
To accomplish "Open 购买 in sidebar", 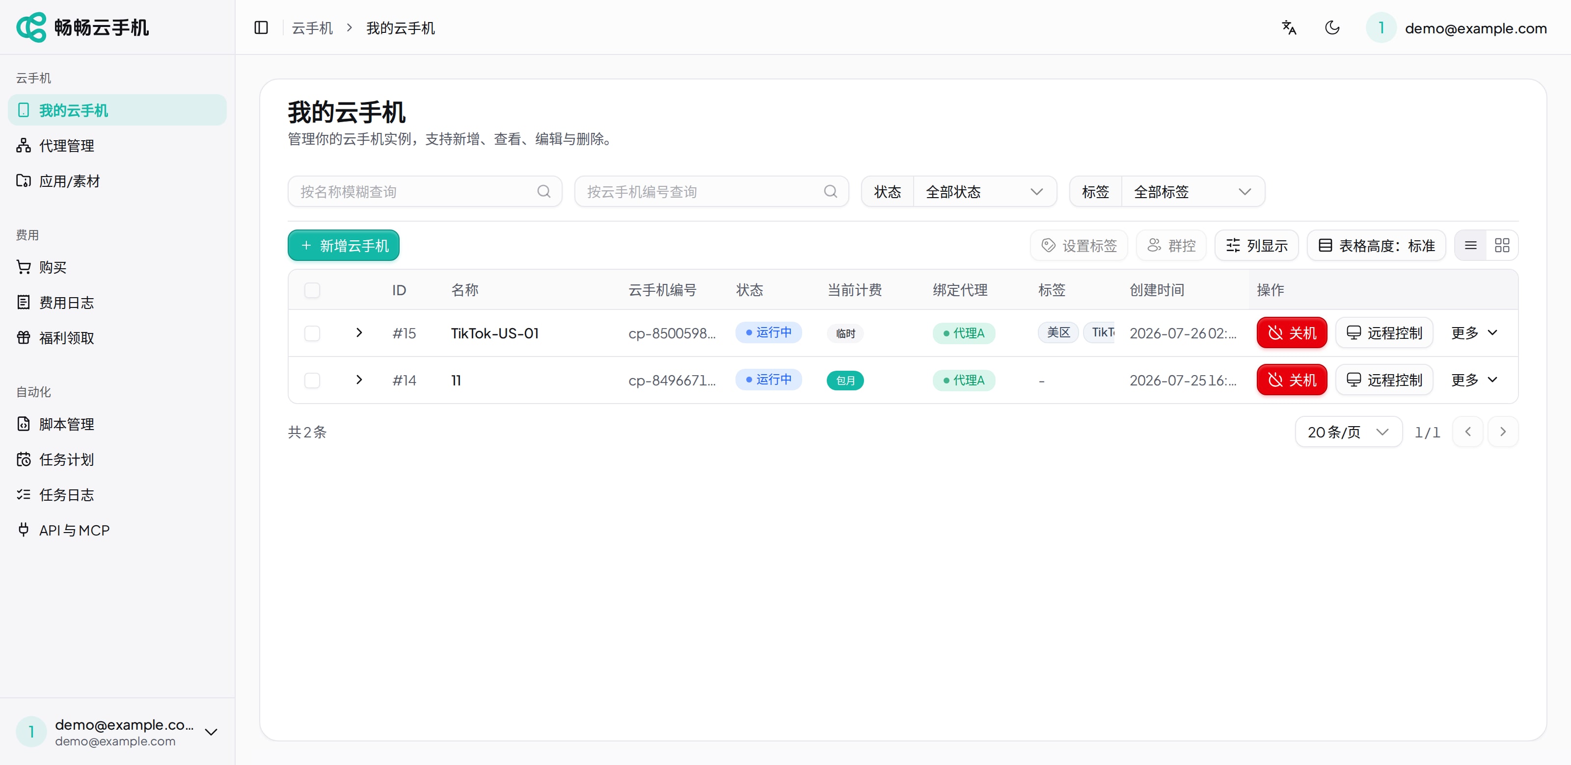I will (117, 267).
